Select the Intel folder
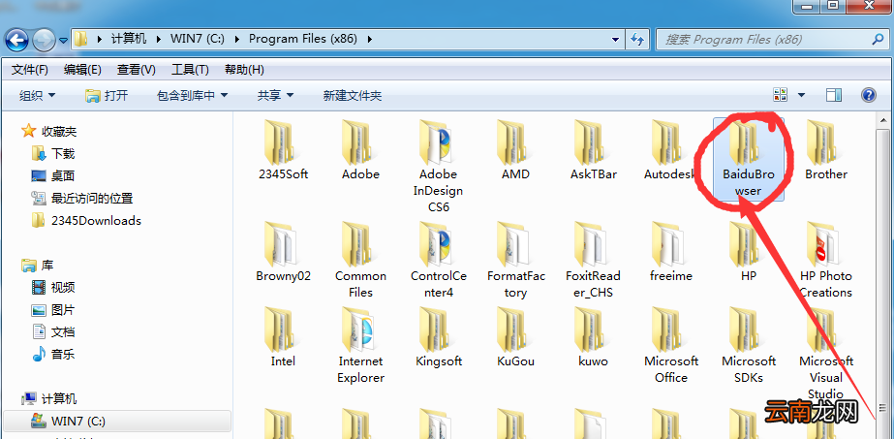894x439 pixels. click(x=283, y=337)
